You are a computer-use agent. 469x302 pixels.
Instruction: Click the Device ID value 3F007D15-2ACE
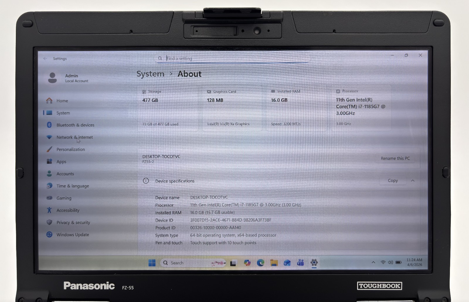point(231,220)
